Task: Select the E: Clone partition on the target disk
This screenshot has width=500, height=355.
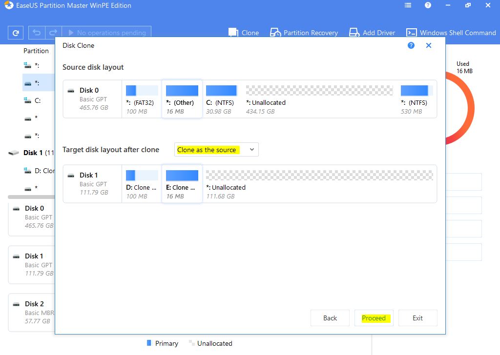Action: [182, 184]
